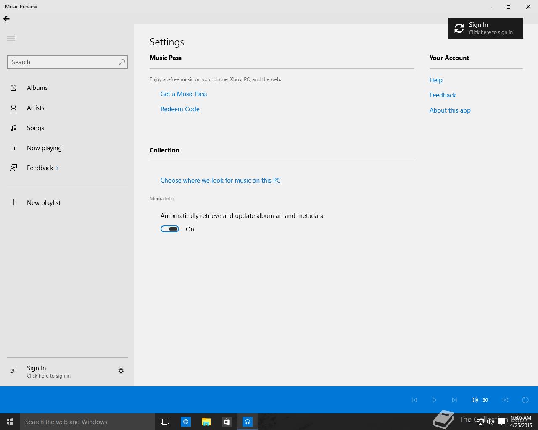Screen dimensions: 538x430
Task: Click the sync icon beside sidebar Sign In
Action: pos(12,371)
